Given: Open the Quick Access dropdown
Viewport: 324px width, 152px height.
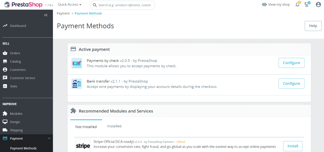Looking at the screenshot, I should [70, 4].
